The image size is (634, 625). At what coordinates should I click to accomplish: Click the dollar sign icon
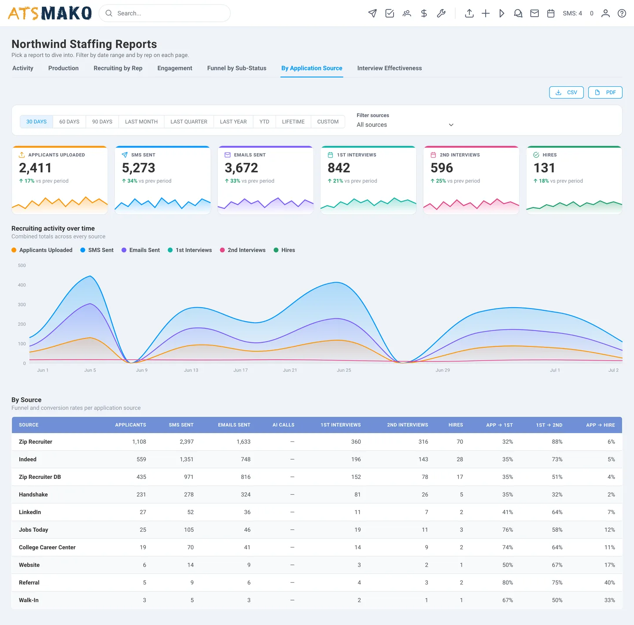pos(424,13)
